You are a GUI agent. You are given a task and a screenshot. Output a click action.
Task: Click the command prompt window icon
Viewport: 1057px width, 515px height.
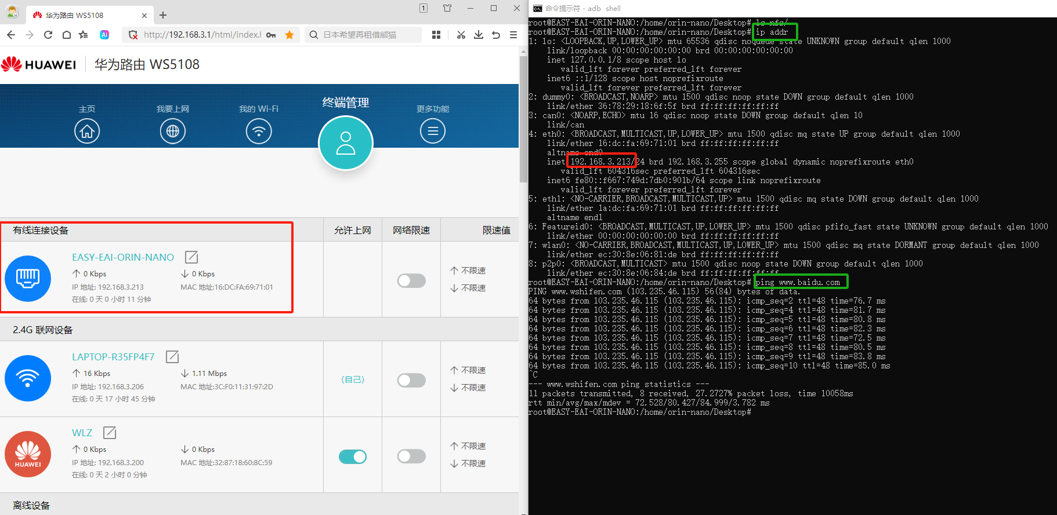pos(538,8)
